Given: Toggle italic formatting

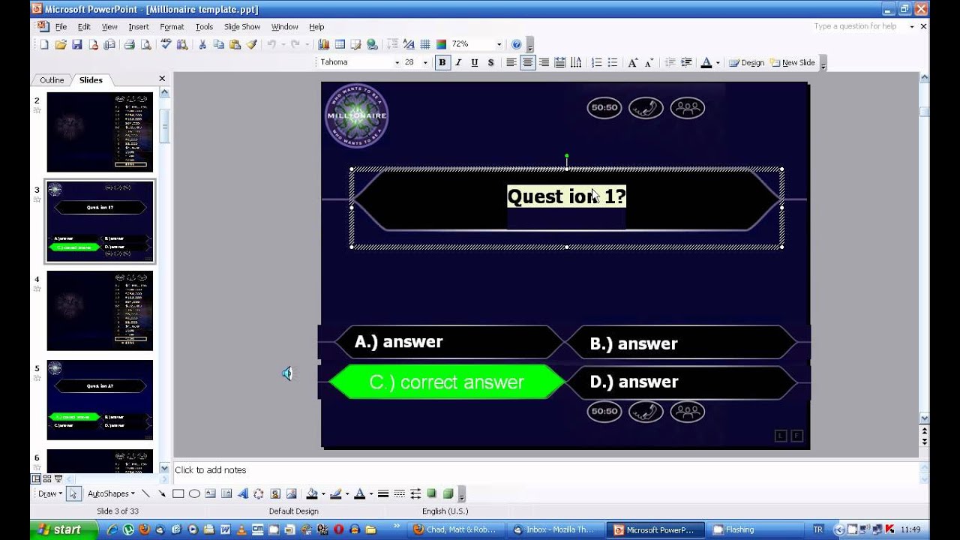Looking at the screenshot, I should (x=458, y=63).
